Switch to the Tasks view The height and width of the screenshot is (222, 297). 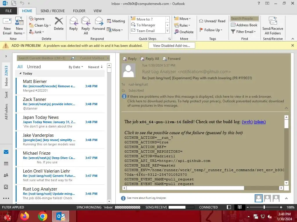6,187
